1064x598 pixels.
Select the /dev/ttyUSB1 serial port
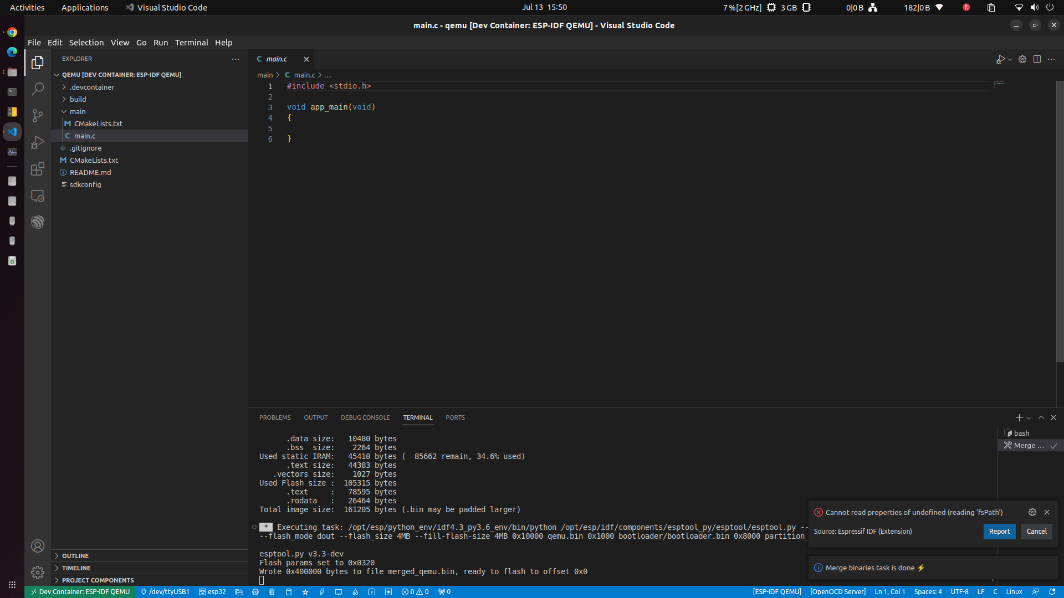click(x=165, y=592)
